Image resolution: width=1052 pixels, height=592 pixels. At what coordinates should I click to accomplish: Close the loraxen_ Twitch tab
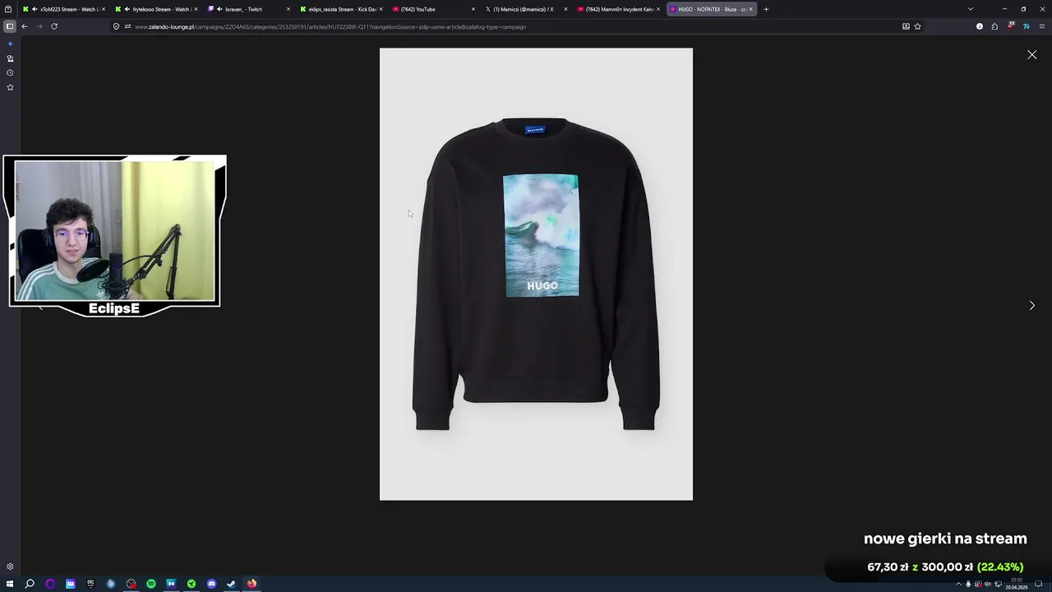288,9
